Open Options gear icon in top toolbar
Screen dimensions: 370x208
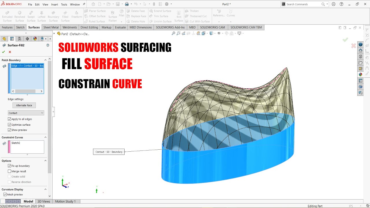167,4
